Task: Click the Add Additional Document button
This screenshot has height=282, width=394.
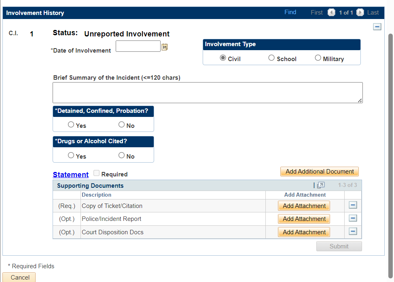Action: point(320,172)
